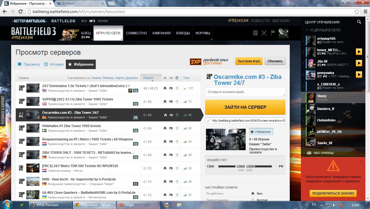Screen dimensions: 370x209
Task: Click the flag icon in header
Action: coord(273,33)
